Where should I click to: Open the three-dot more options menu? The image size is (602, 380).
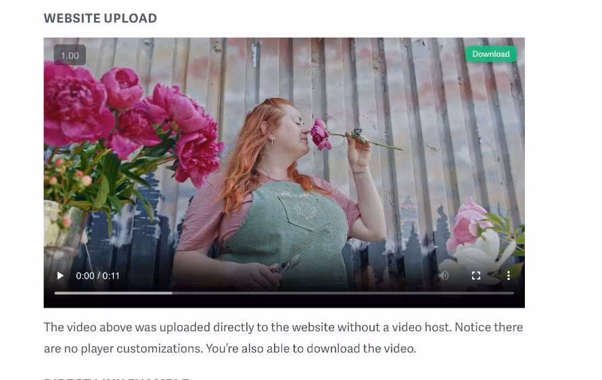[x=509, y=276]
